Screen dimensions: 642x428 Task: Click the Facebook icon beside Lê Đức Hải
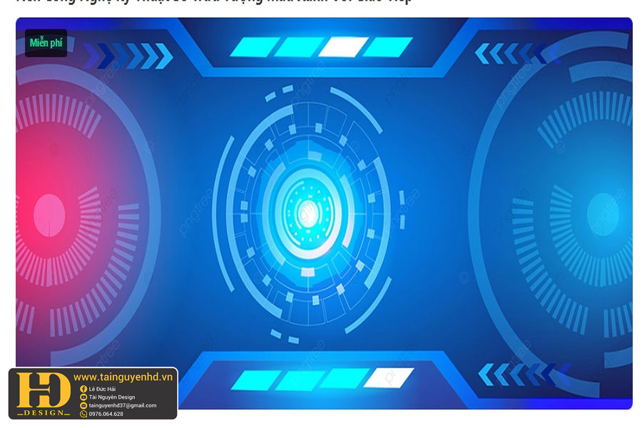click(83, 389)
